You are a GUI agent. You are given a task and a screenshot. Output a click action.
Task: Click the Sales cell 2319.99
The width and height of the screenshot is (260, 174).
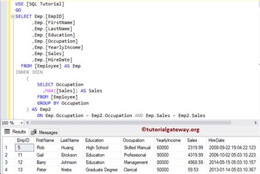point(196,148)
